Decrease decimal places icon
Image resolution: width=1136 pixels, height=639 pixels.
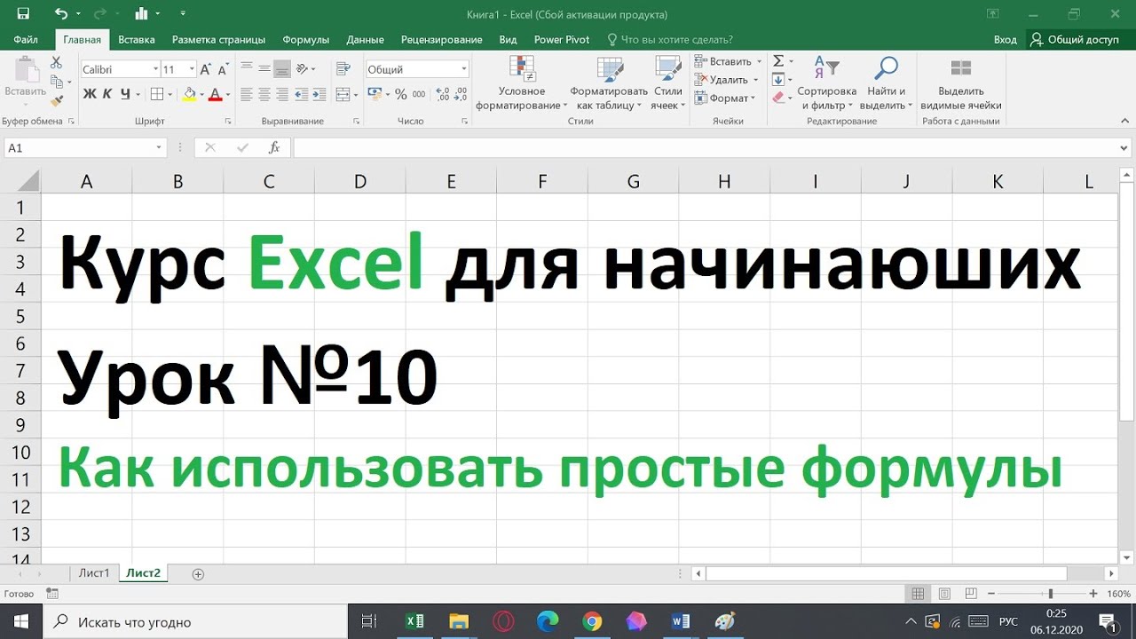click(x=461, y=94)
